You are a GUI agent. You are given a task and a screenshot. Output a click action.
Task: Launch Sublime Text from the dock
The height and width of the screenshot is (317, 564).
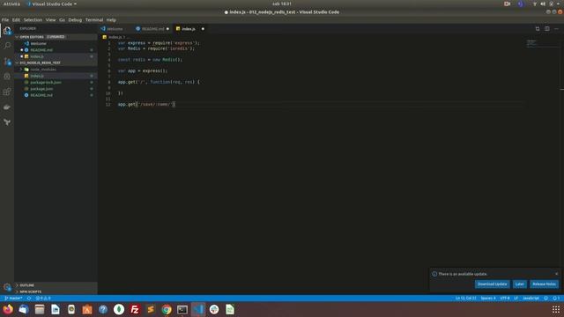(x=151, y=309)
